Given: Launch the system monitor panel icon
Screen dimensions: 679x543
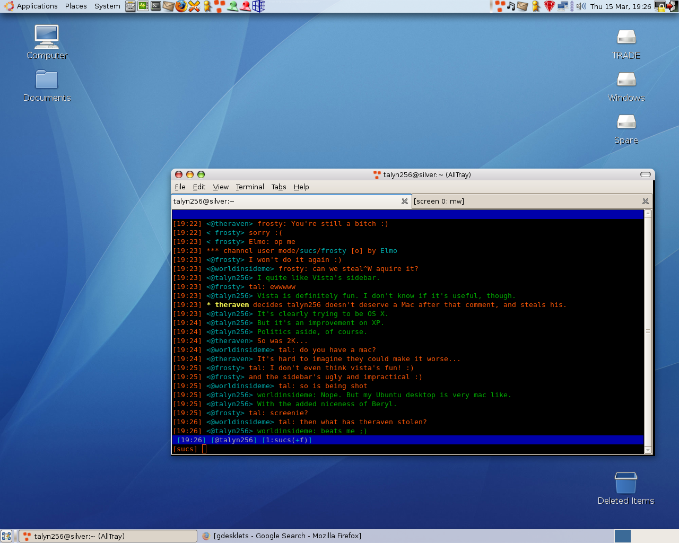Looking at the screenshot, I should tap(143, 6).
